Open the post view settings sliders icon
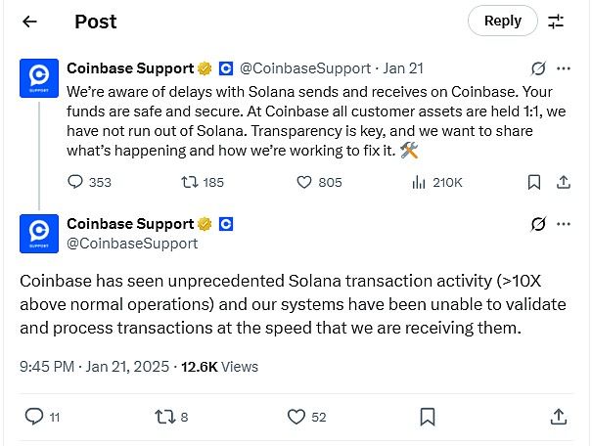592x446 pixels. tap(556, 21)
